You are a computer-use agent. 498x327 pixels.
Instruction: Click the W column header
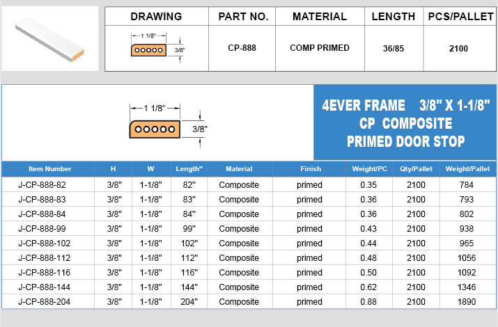point(150,169)
